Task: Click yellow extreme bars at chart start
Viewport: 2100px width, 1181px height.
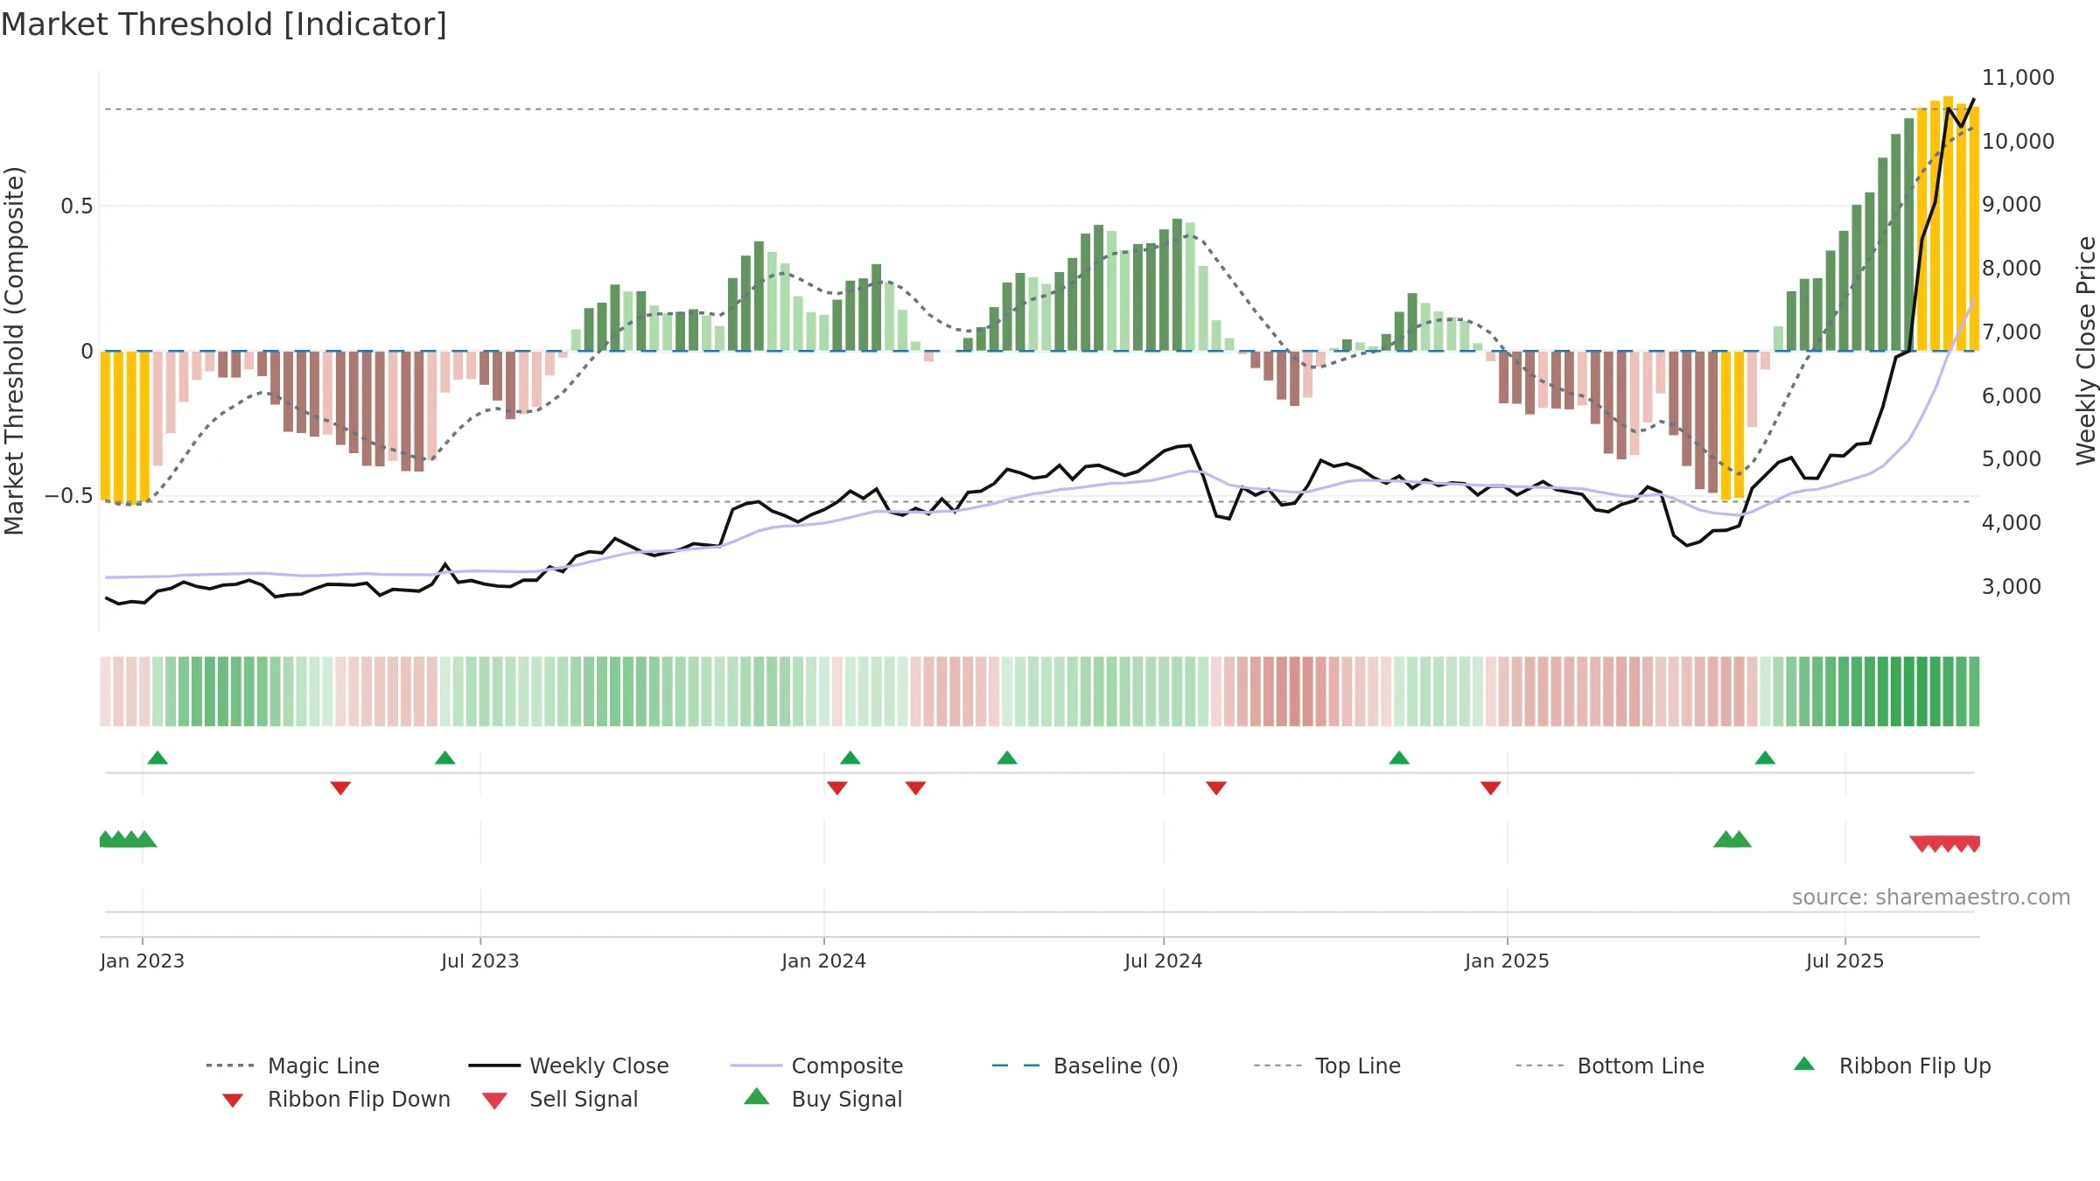Action: tap(125, 428)
